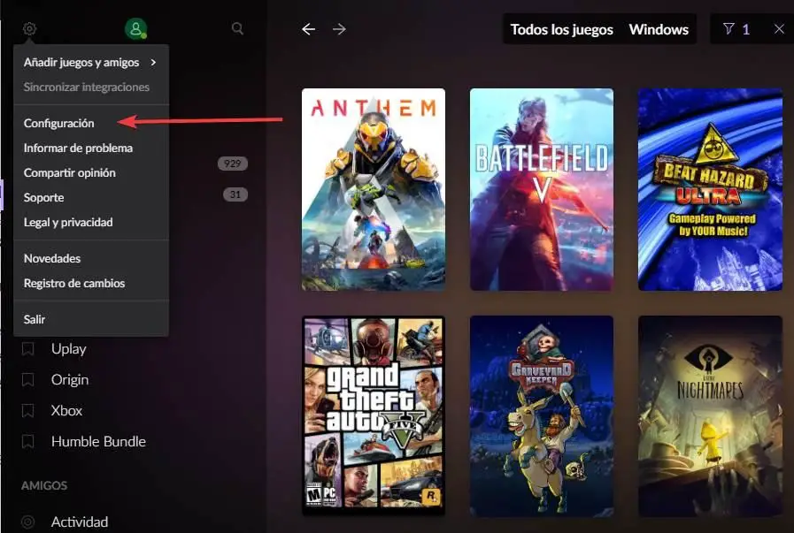Toggle bookmark icon next to Uplay
The height and width of the screenshot is (533, 794).
(27, 349)
